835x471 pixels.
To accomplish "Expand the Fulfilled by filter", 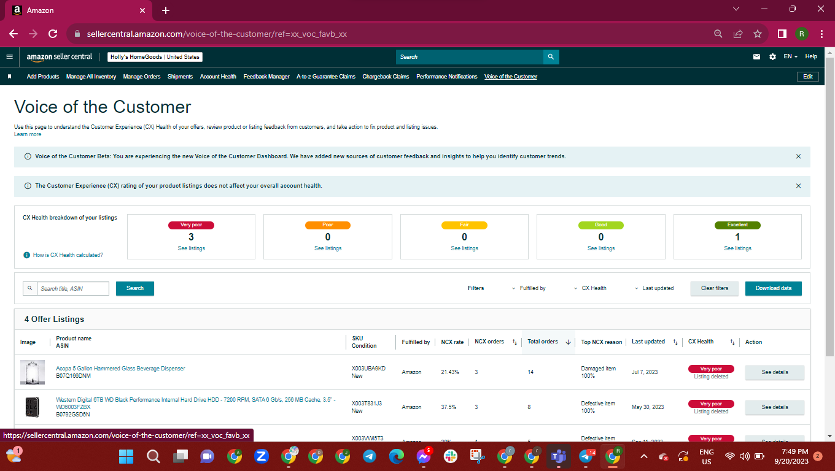I will coord(529,288).
